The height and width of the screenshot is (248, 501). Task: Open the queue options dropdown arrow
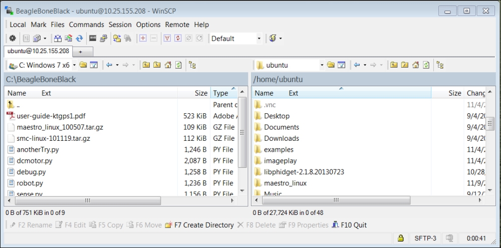pos(45,39)
